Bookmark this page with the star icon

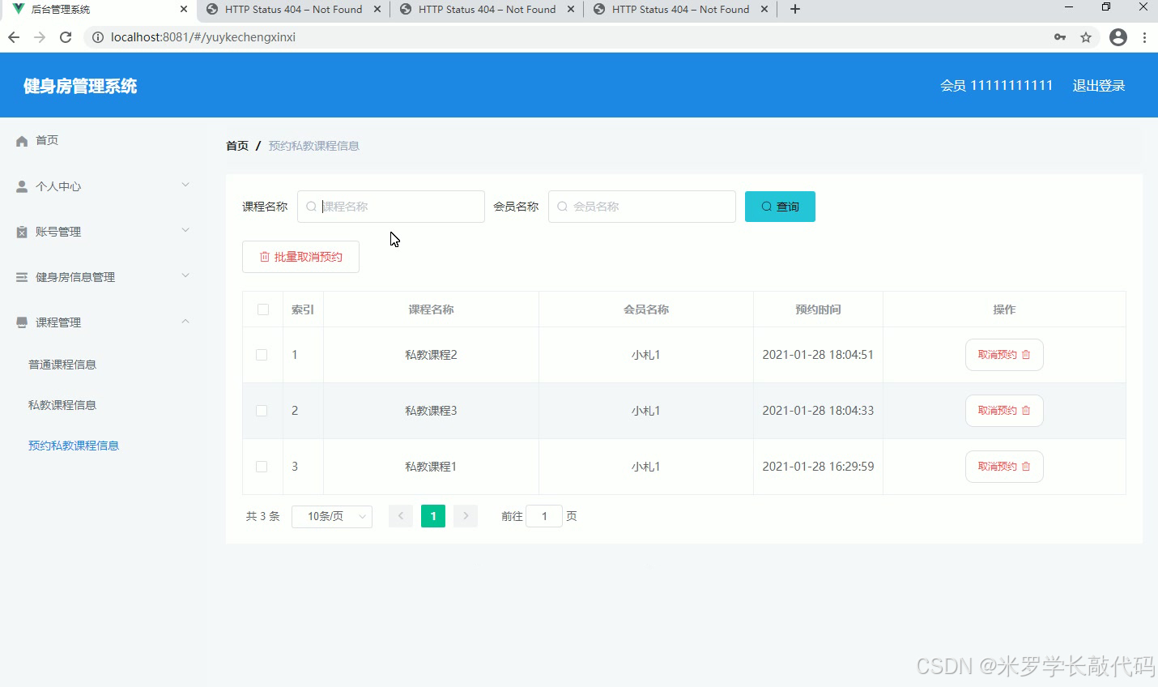[x=1086, y=37]
